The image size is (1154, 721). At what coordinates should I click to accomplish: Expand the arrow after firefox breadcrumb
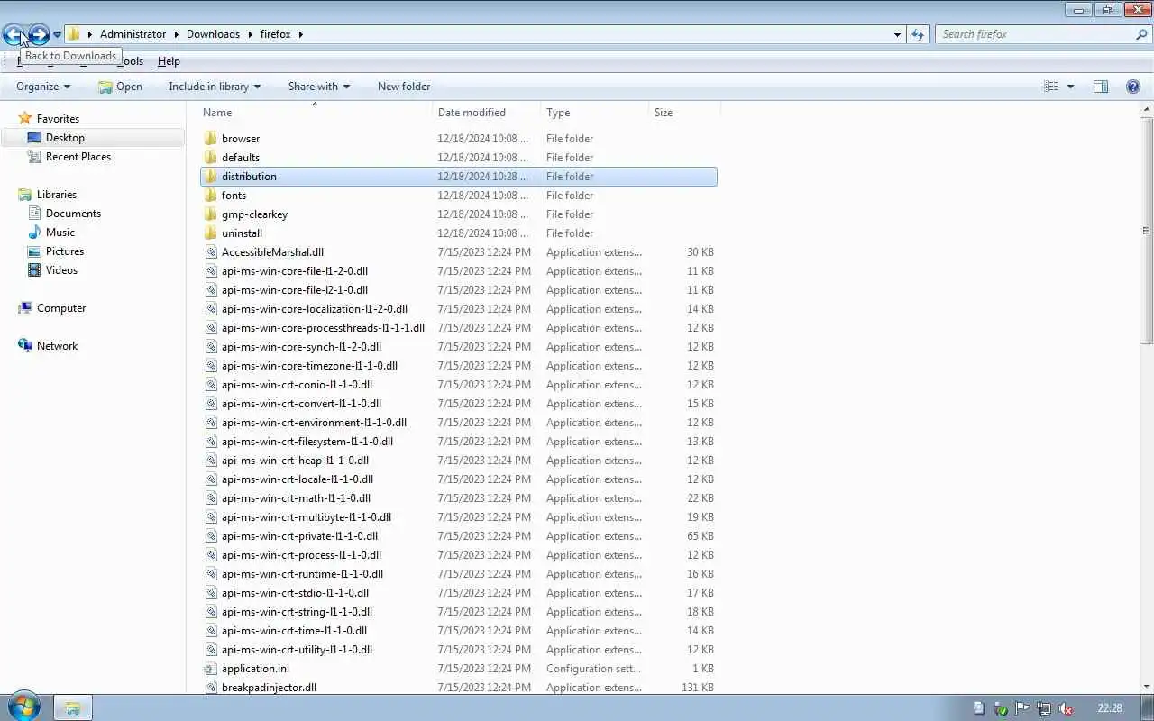(300, 34)
